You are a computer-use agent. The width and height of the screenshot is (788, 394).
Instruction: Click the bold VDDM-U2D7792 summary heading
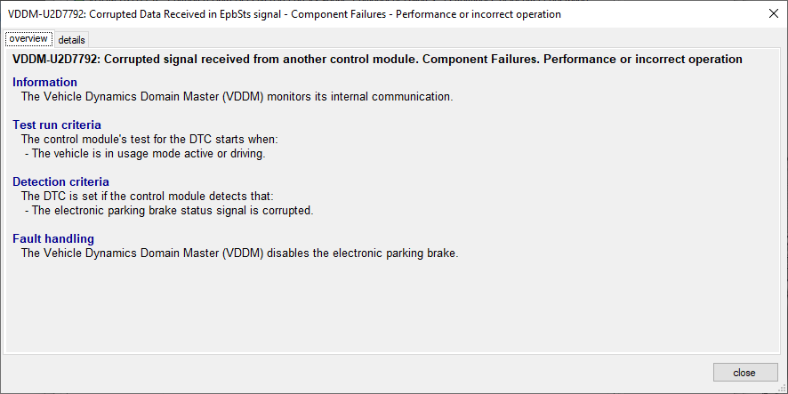coord(377,59)
